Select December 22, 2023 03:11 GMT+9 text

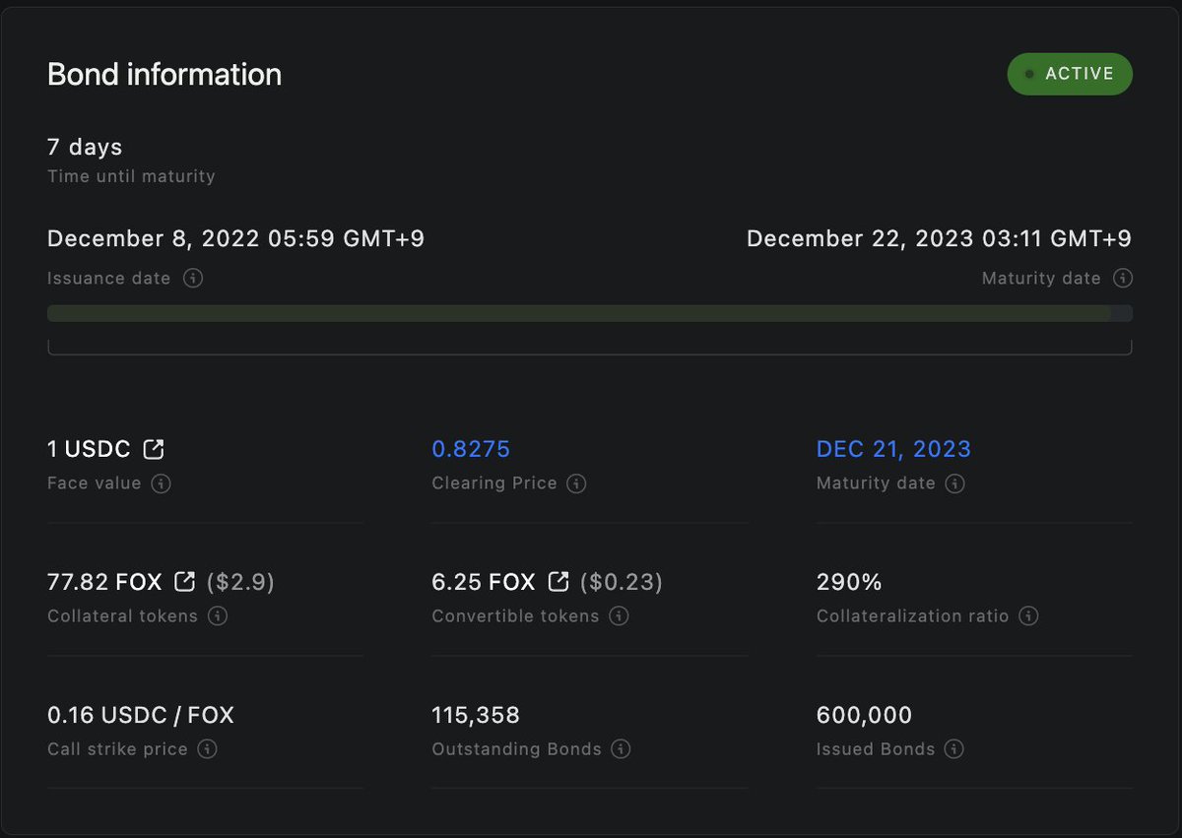tap(939, 238)
